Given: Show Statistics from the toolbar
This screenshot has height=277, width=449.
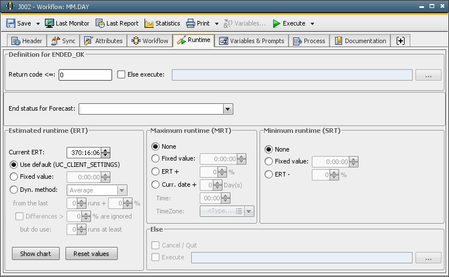Looking at the screenshot, I should [162, 23].
